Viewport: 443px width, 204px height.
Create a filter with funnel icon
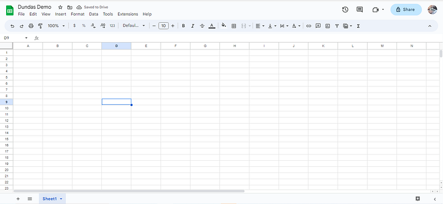click(337, 25)
